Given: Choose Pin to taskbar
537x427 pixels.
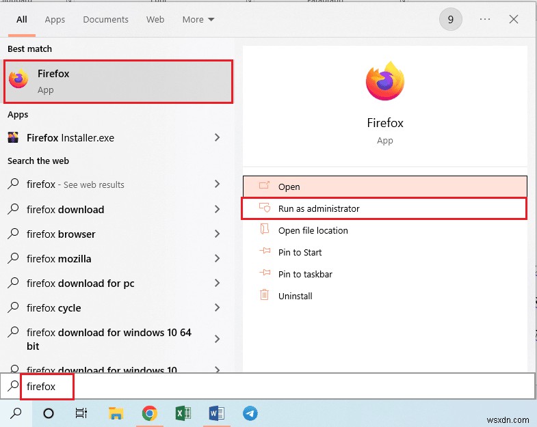Looking at the screenshot, I should 385,274.
